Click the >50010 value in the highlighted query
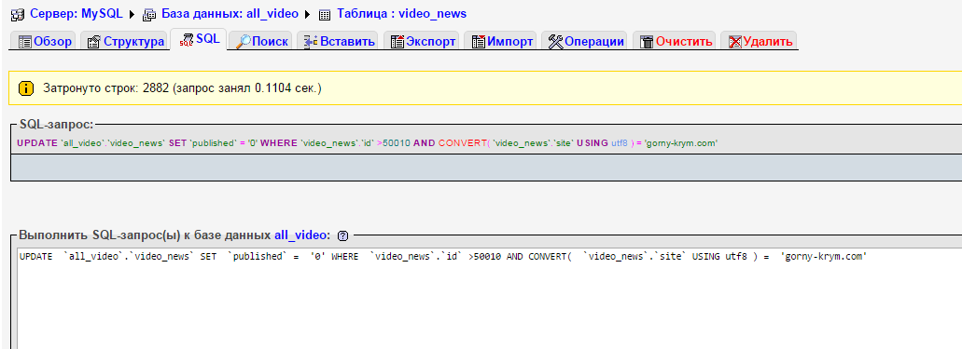 point(393,142)
